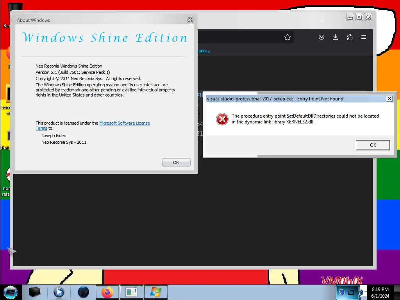Open the Microsoft Software License link

pyautogui.click(x=125, y=123)
